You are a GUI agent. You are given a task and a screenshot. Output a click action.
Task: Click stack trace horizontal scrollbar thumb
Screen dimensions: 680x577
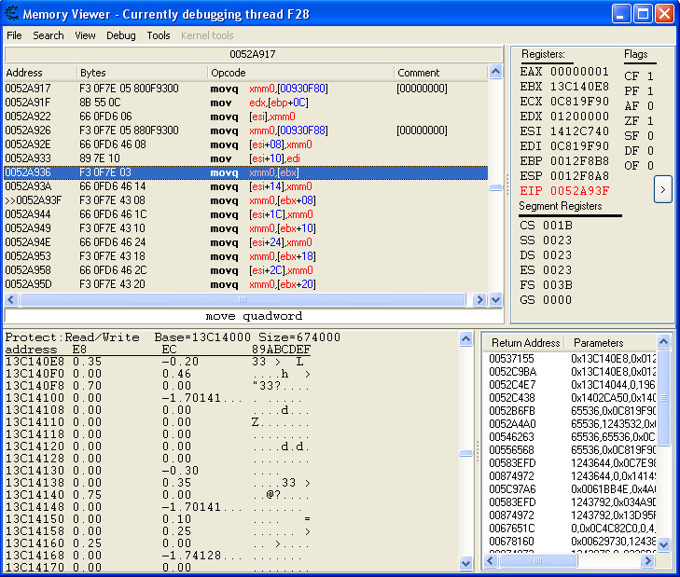(538, 560)
